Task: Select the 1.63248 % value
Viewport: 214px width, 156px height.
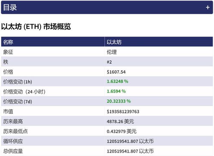Action: [118, 81]
